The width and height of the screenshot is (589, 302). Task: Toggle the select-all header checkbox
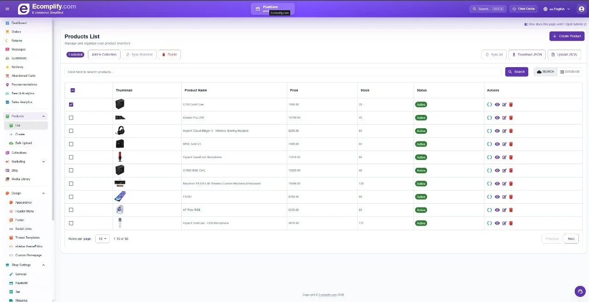(x=73, y=91)
